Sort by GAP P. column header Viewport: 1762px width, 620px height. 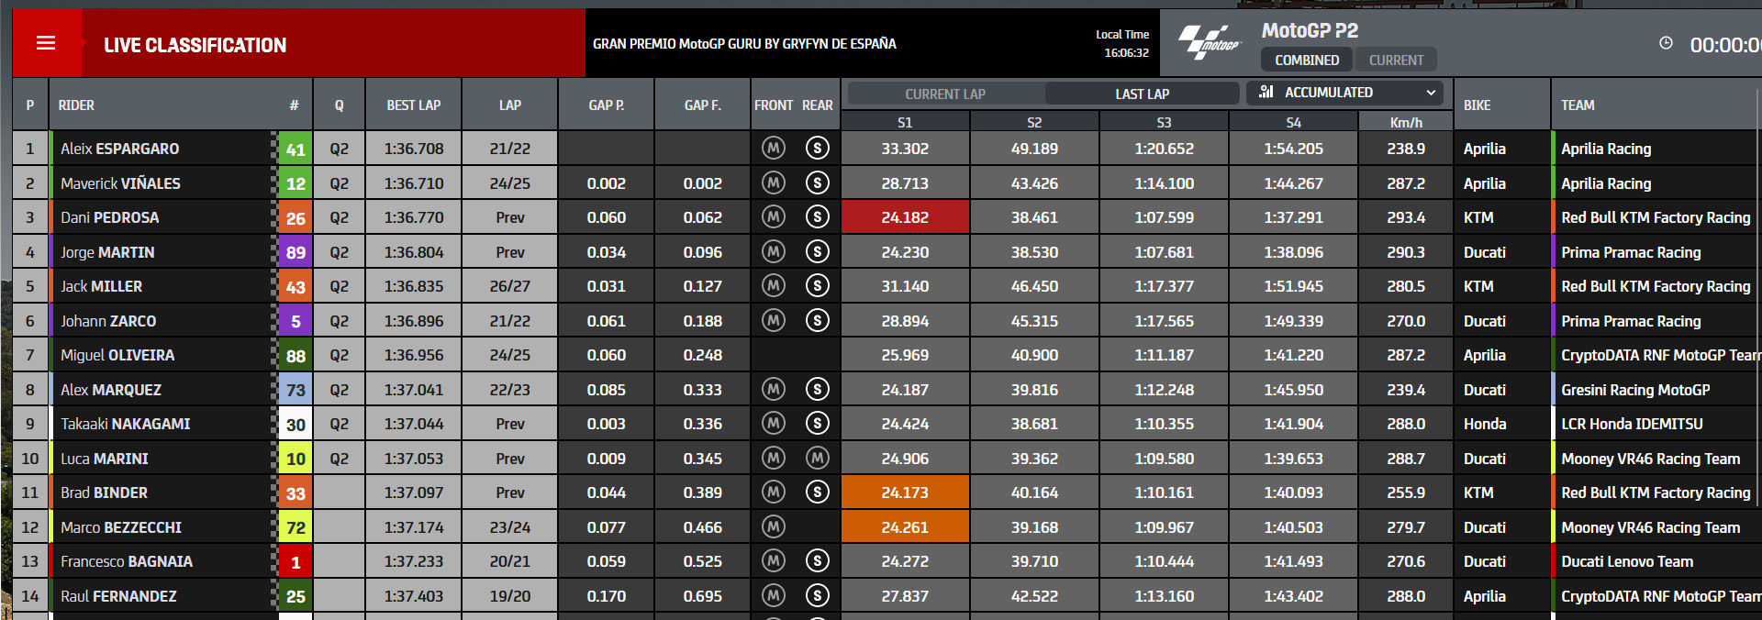click(606, 105)
